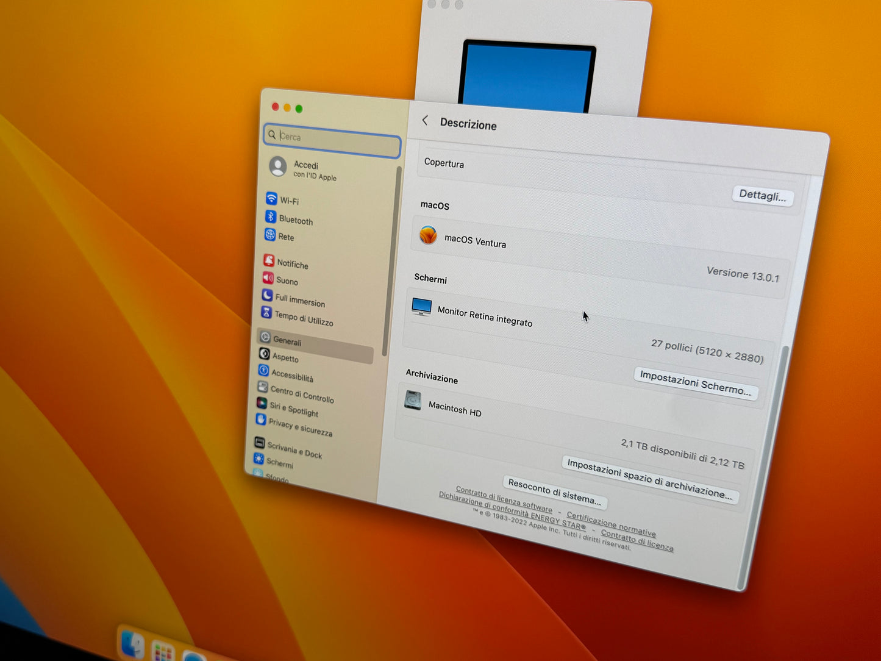Image resolution: width=881 pixels, height=661 pixels.
Task: Open Scrivania e Dock icon
Action: [259, 443]
